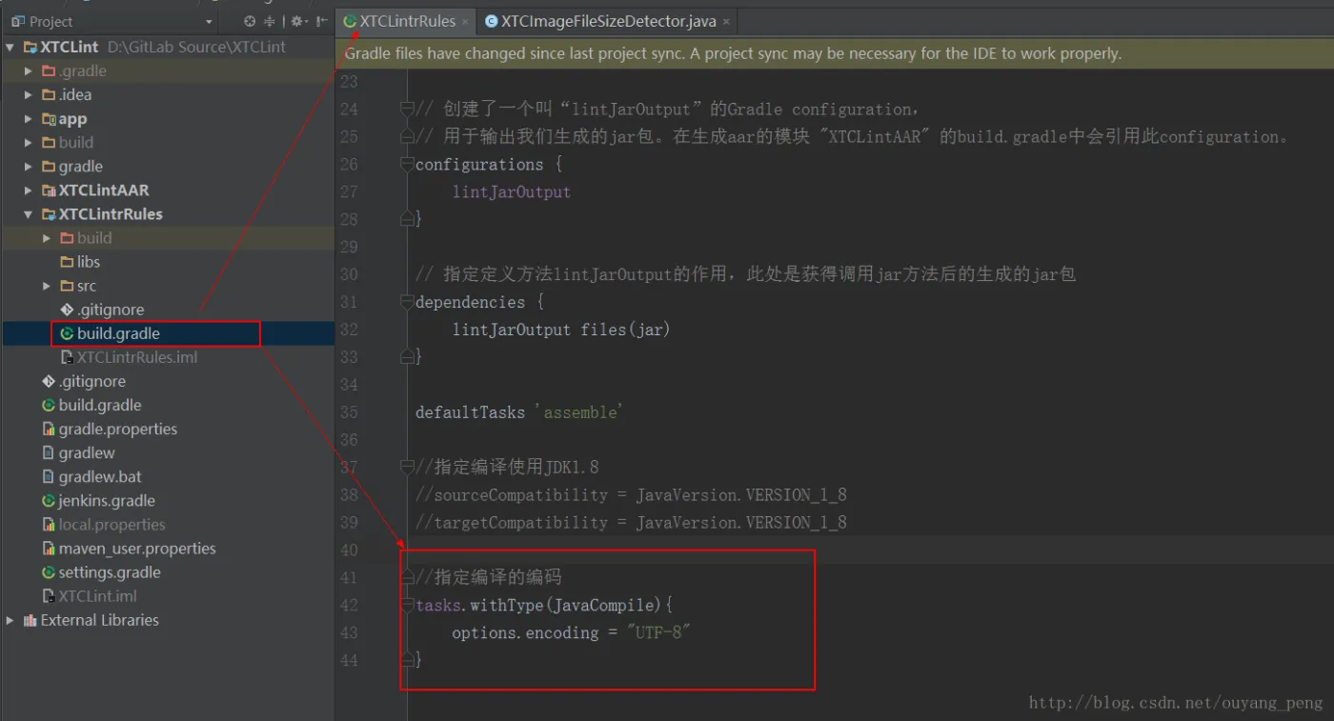The image size is (1334, 721).
Task: Click the gradle.properties file icon
Action: click(49, 429)
